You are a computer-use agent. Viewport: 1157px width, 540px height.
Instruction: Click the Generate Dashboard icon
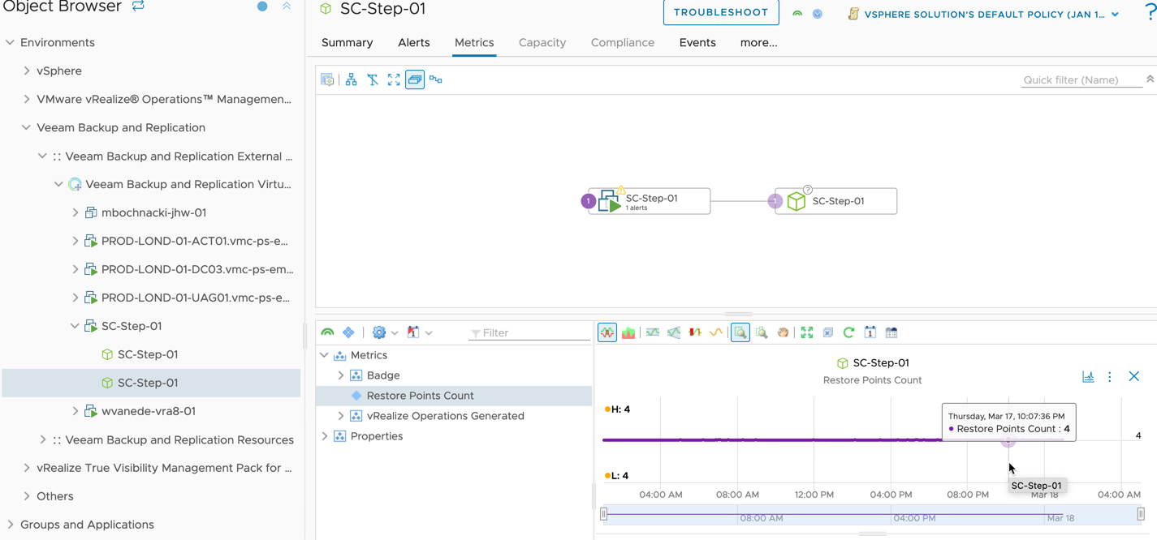[891, 332]
